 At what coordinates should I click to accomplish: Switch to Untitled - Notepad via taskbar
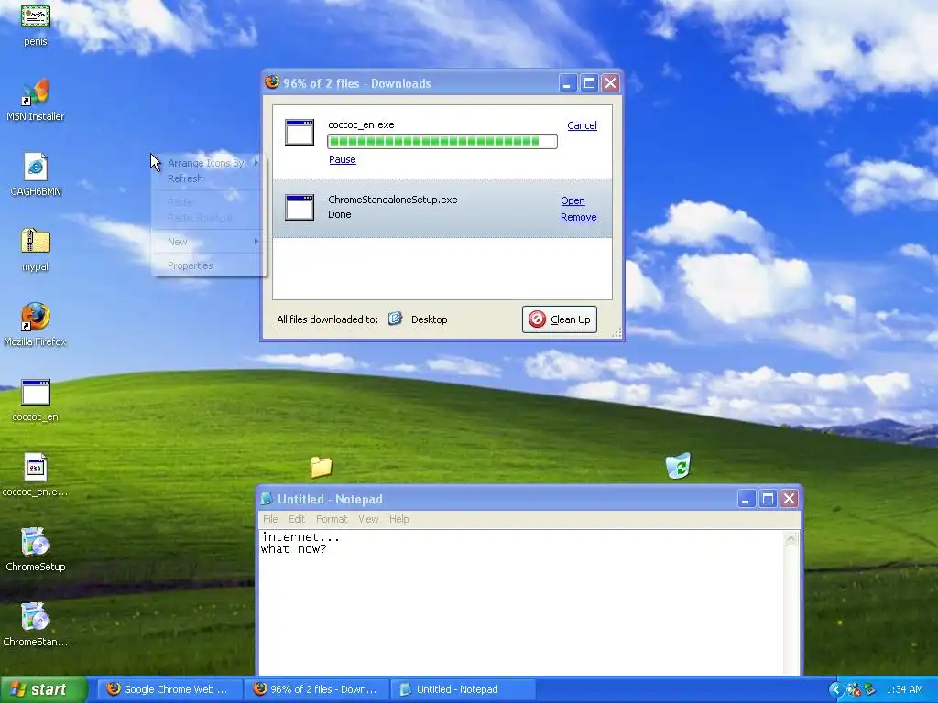tap(463, 689)
